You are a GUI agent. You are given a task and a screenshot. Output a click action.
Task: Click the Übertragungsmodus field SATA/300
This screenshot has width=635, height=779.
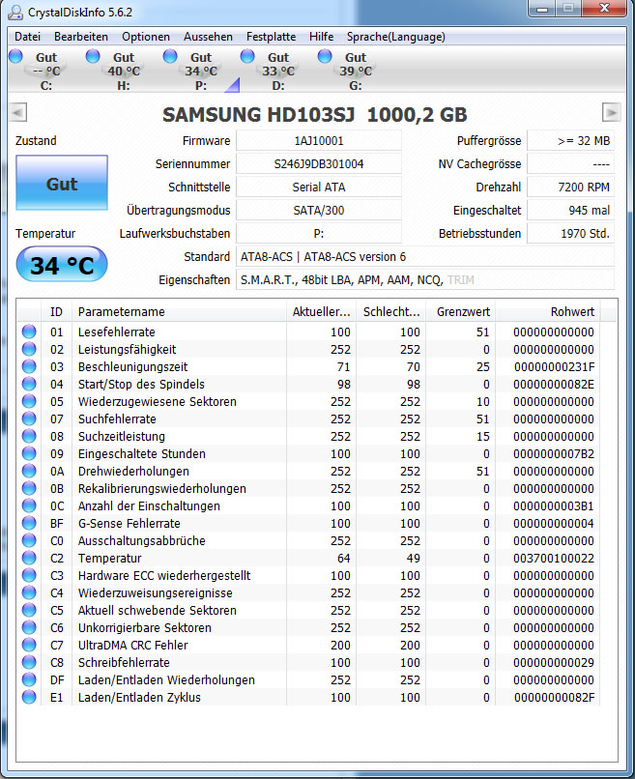319,210
